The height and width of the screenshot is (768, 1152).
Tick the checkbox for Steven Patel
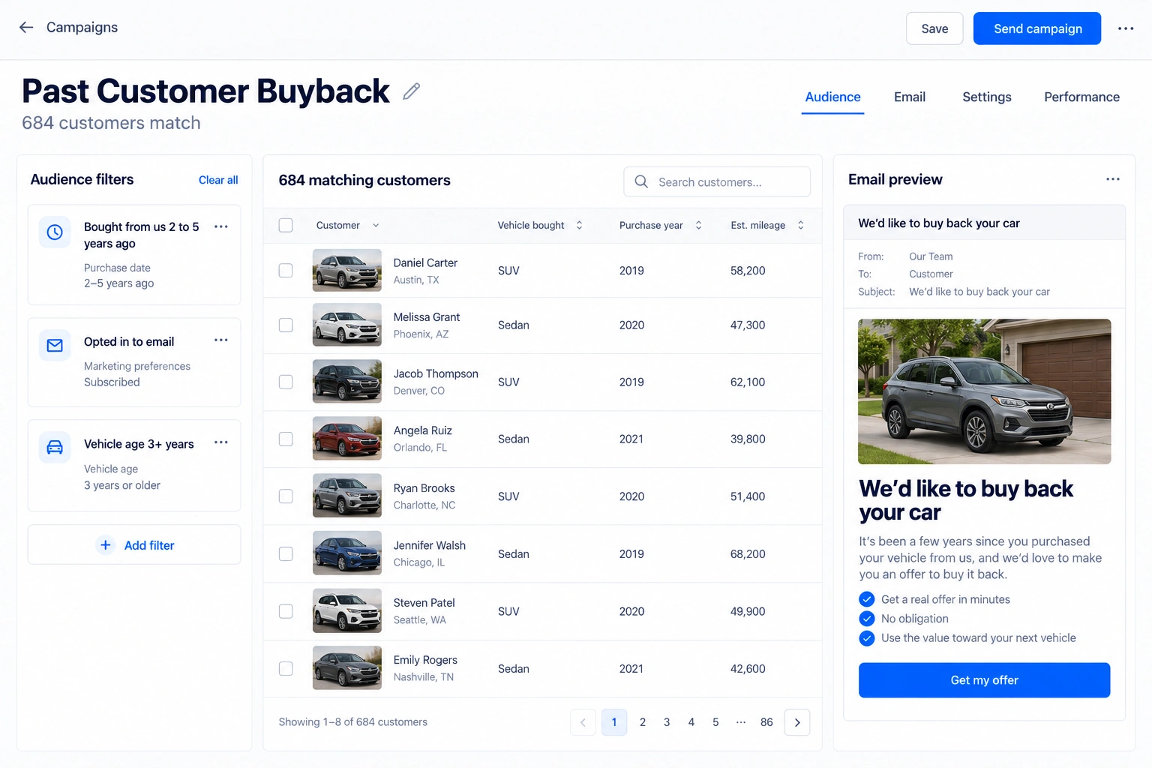[x=286, y=611]
